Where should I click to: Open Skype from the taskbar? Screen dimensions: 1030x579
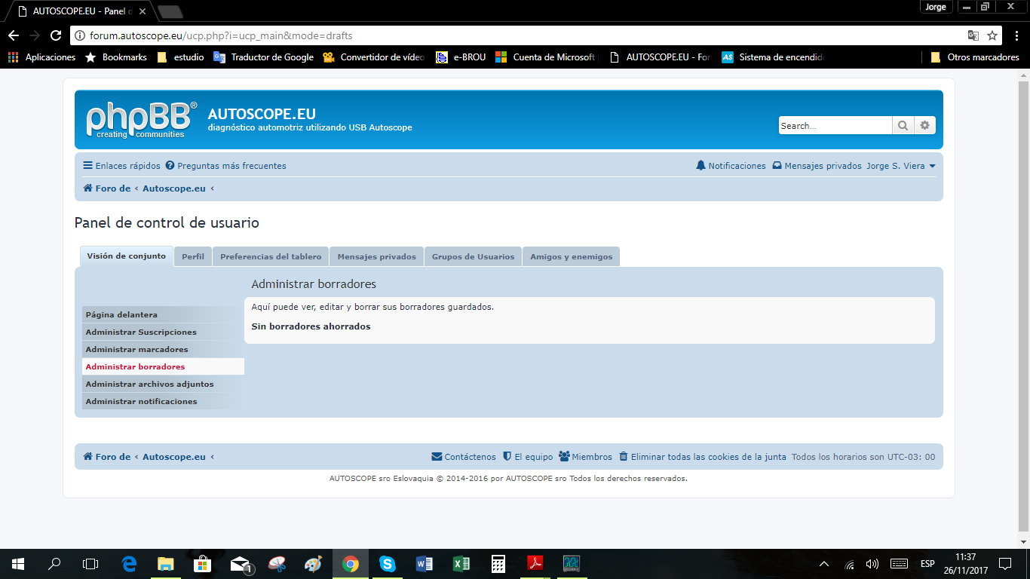[388, 564]
